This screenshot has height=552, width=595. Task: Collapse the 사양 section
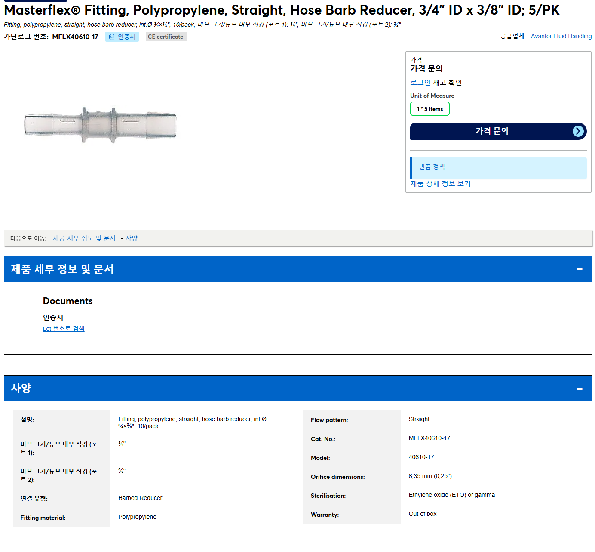[x=579, y=389]
